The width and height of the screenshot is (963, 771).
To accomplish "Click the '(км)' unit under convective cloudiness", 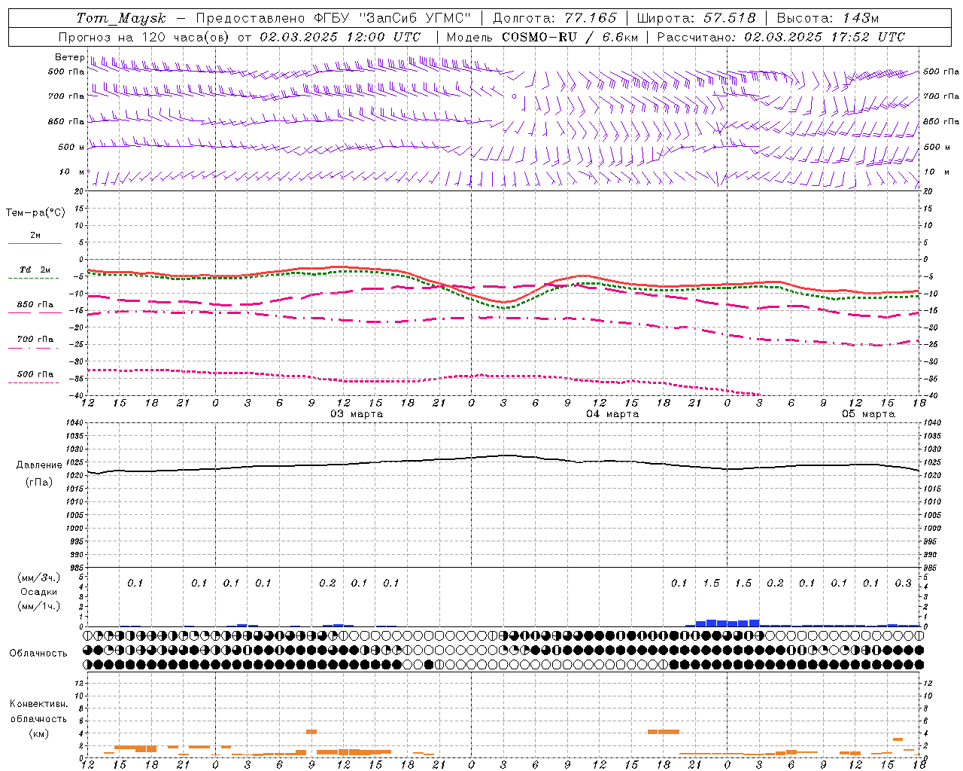I will tap(39, 733).
